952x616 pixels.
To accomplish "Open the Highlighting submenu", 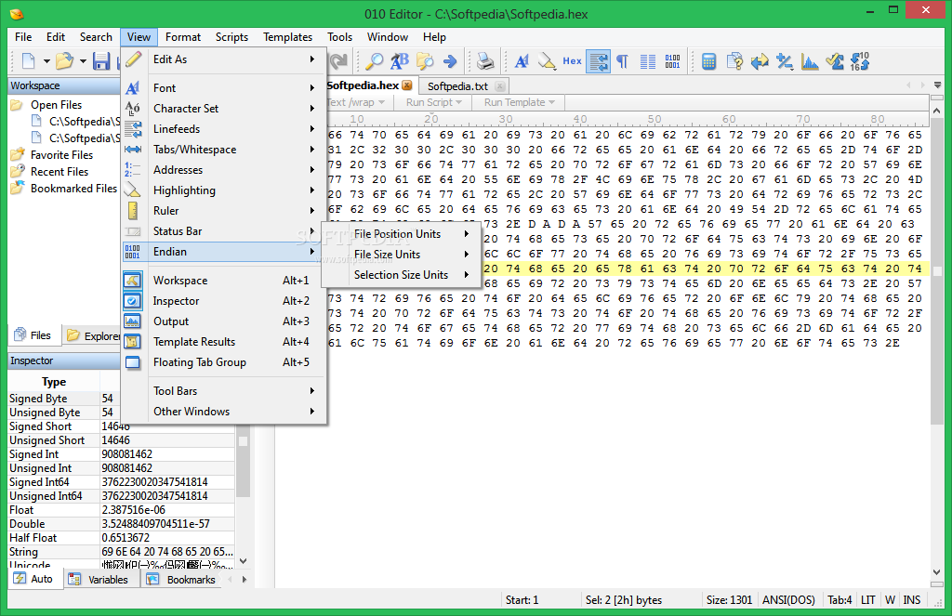I will (x=224, y=190).
